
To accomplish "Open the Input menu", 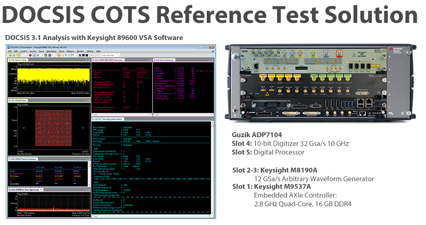I will [x=41, y=51].
